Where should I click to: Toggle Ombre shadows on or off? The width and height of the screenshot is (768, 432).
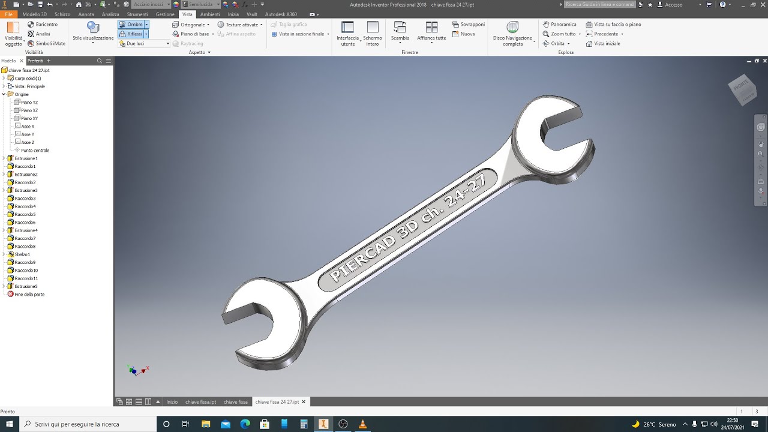coord(131,25)
